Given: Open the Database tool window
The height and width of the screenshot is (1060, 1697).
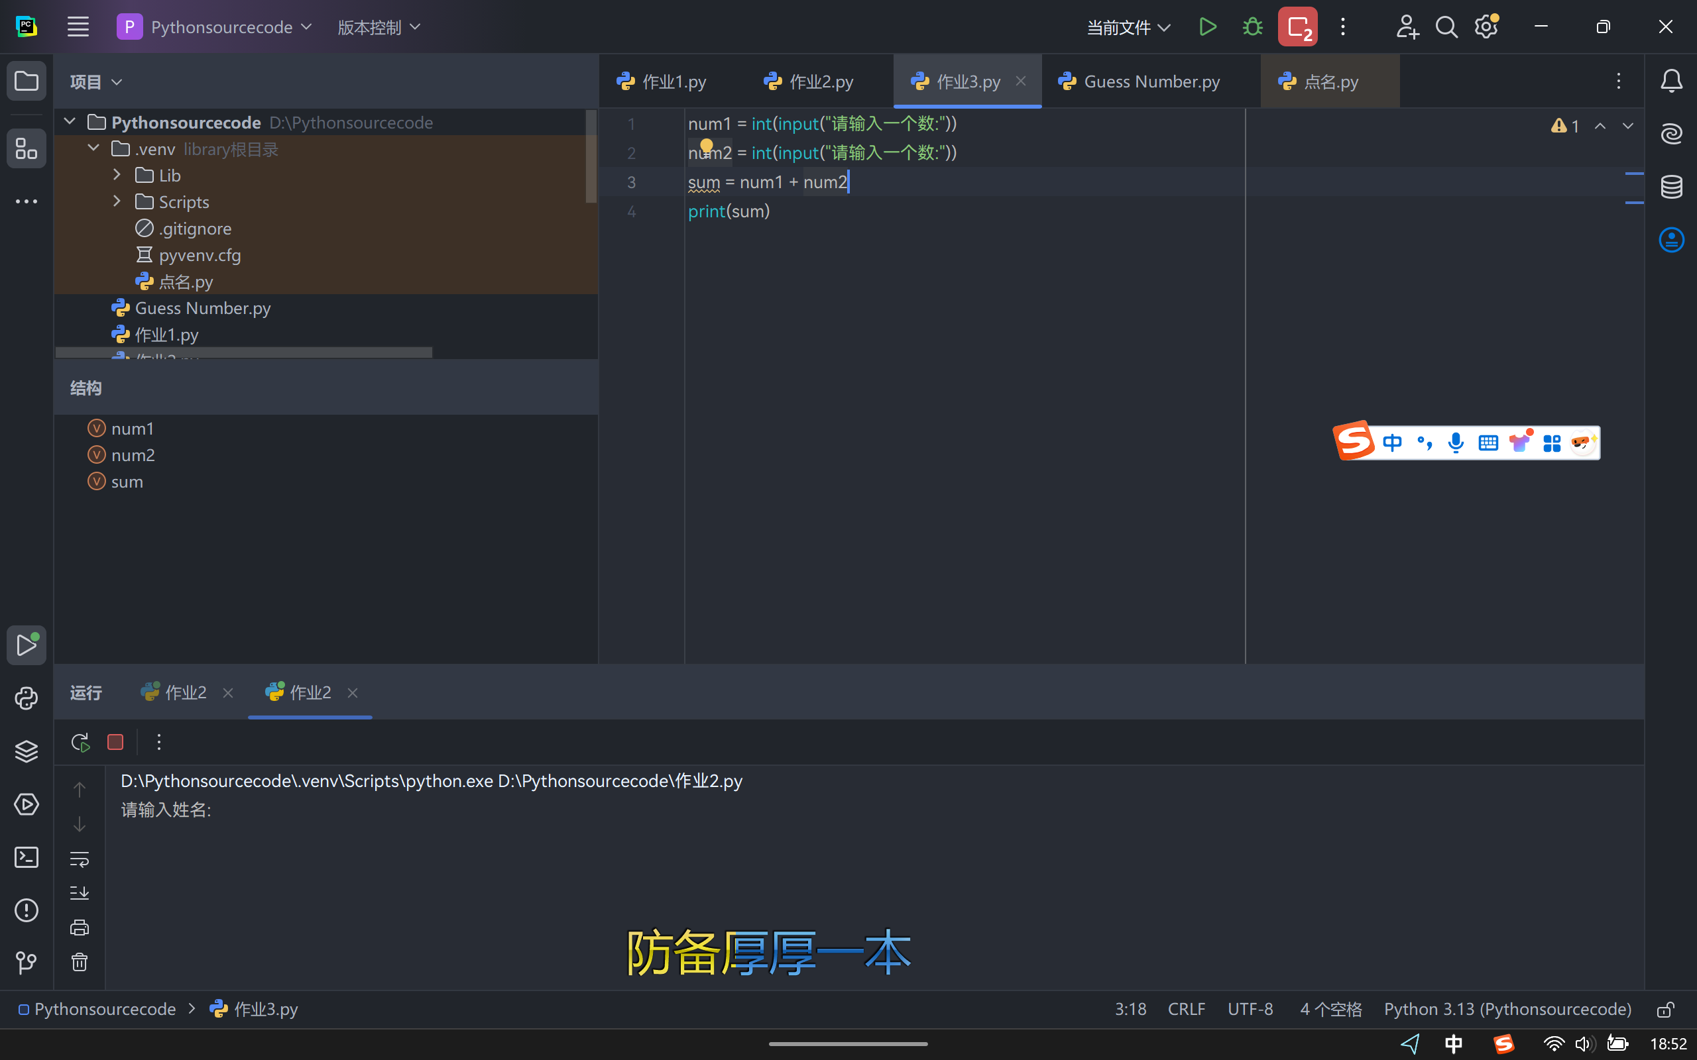Looking at the screenshot, I should point(1671,186).
